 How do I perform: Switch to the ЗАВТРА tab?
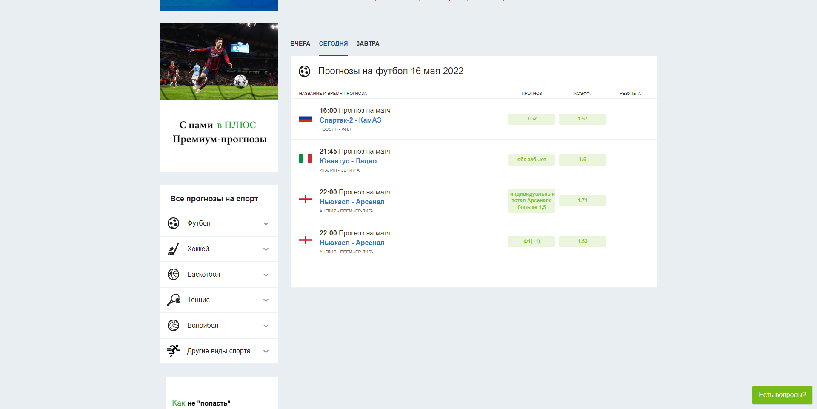368,43
